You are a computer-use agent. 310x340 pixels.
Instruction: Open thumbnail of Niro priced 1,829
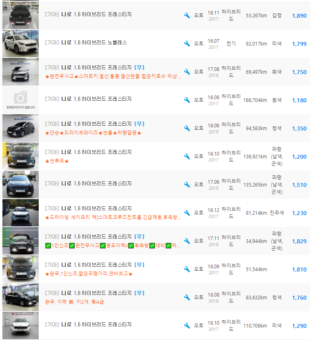coord(21,241)
